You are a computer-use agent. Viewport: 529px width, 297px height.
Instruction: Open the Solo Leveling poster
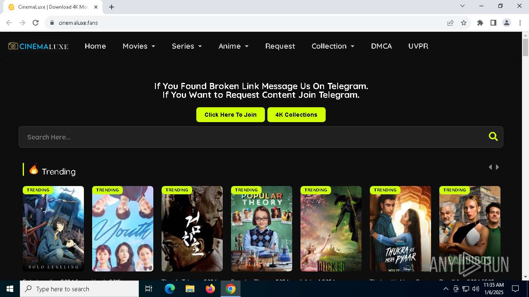point(53,229)
